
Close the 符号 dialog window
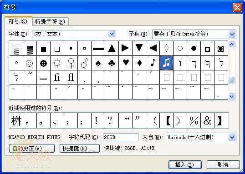237,8
